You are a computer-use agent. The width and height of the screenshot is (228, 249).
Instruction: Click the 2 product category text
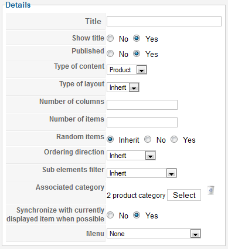tap(136, 196)
